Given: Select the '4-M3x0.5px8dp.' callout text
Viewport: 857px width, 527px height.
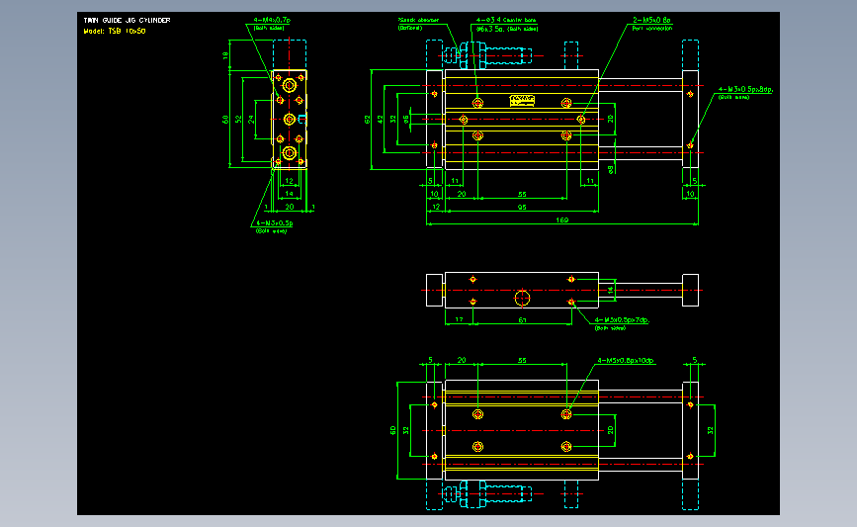Looking at the screenshot, I should pos(745,89).
